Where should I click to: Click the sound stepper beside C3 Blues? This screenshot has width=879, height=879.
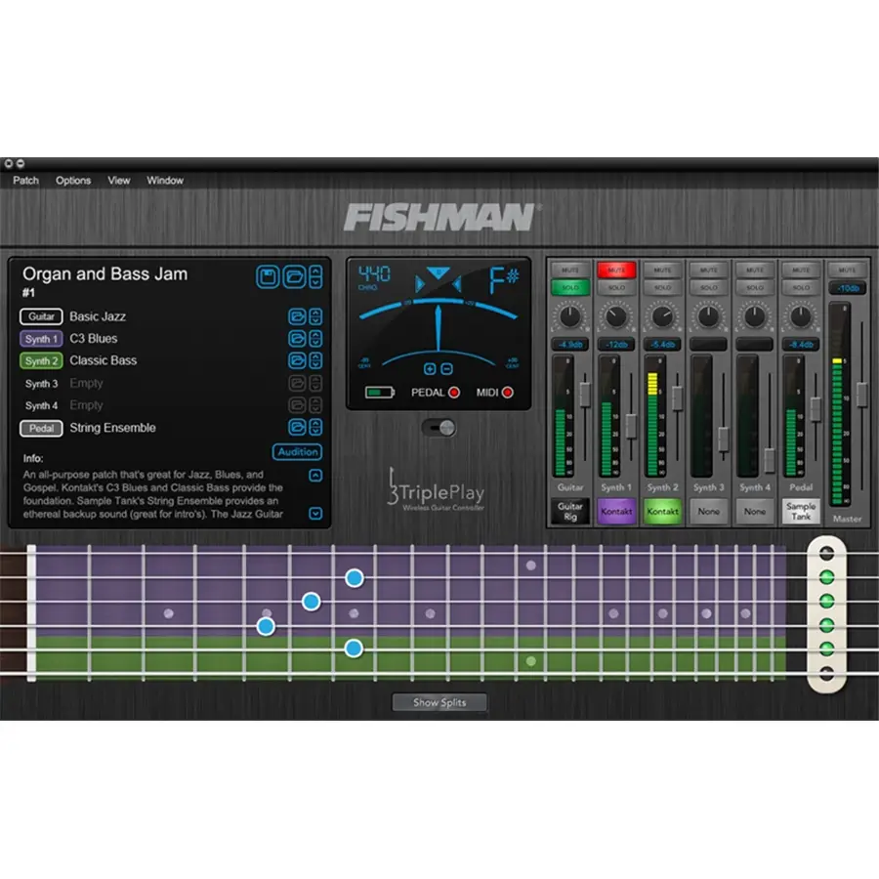tap(315, 337)
